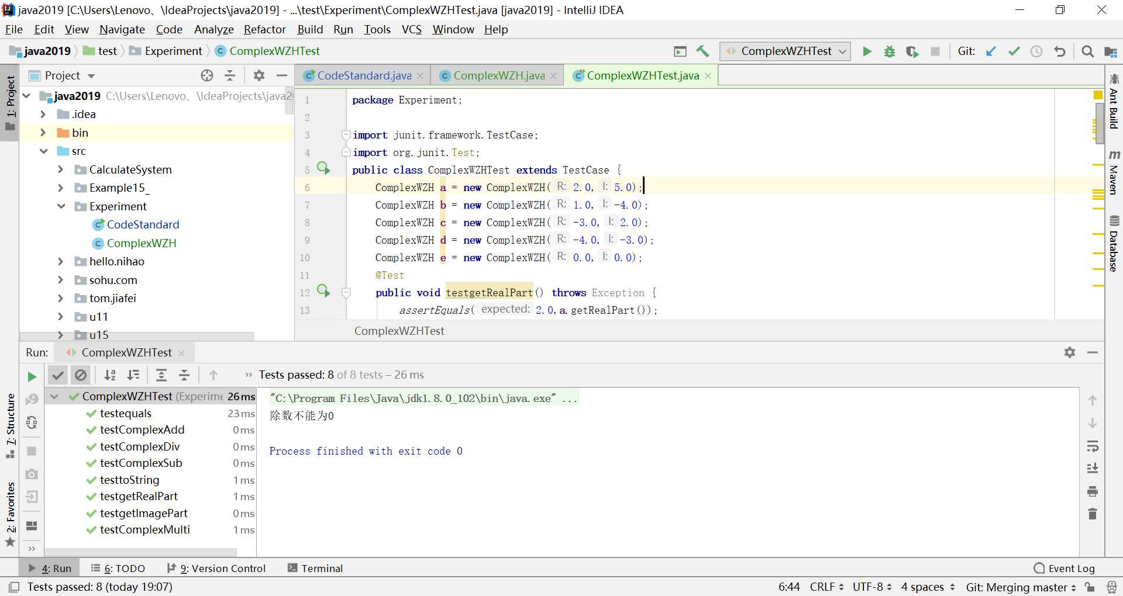Click the Debug bug icon in toolbar
Viewport: 1123px width, 596px height.
point(890,51)
